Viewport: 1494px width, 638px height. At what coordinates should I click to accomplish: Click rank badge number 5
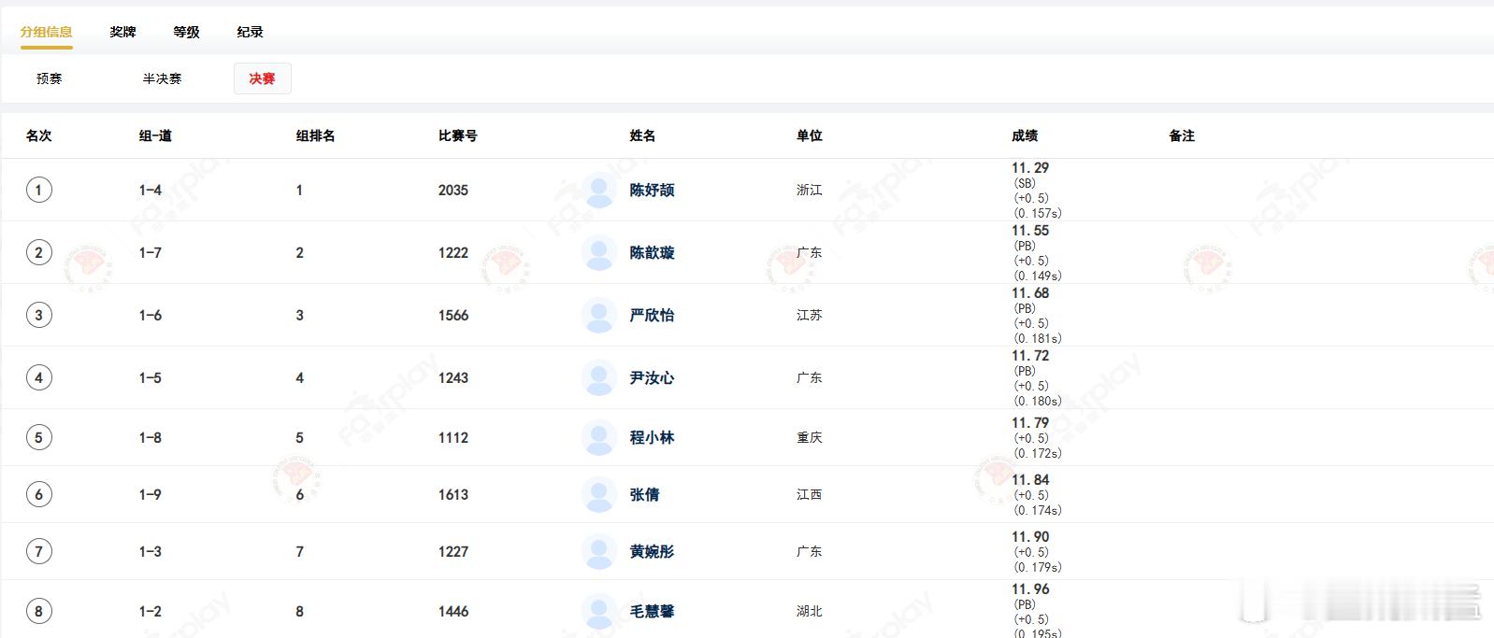[x=38, y=437]
